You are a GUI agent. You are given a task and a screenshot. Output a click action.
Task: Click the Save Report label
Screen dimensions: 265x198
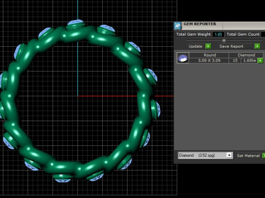(231, 46)
